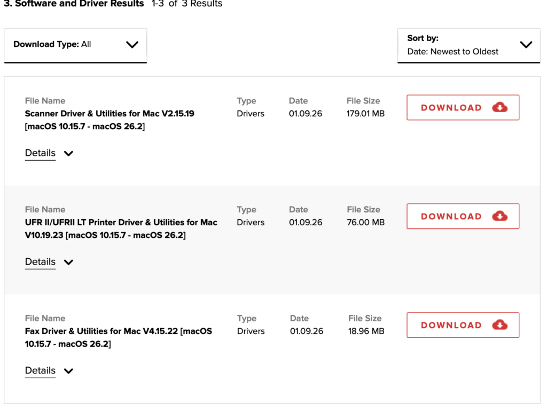Click the chevron arrow beside UFR II Printer Driver Details
The height and width of the screenshot is (414, 547).
pos(68,262)
